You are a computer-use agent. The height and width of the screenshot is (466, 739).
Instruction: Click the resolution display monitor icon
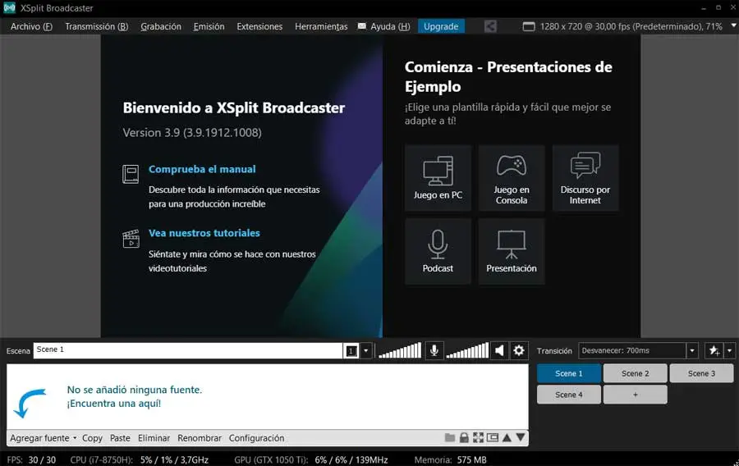pos(529,26)
